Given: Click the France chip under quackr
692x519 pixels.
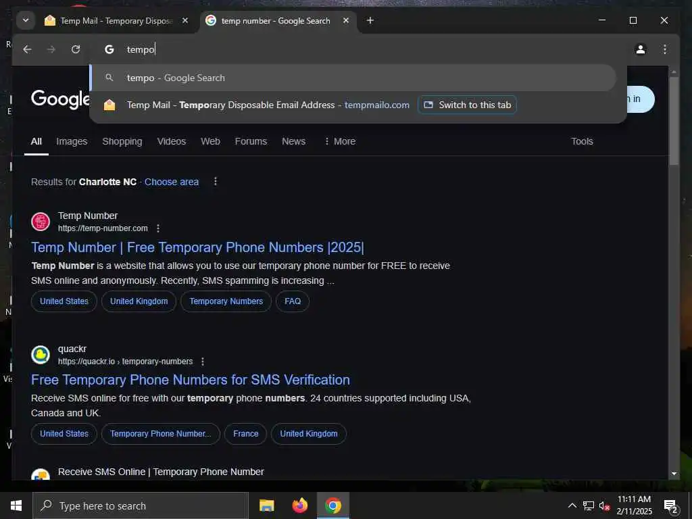Looking at the screenshot, I should pyautogui.click(x=246, y=434).
